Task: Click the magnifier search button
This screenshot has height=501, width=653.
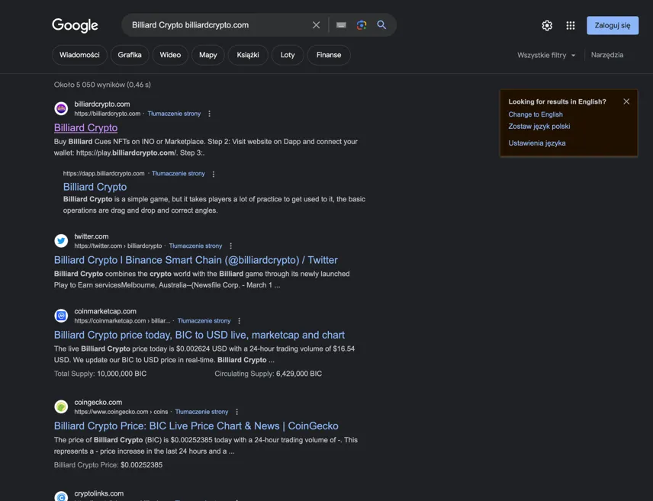Action: (381, 25)
